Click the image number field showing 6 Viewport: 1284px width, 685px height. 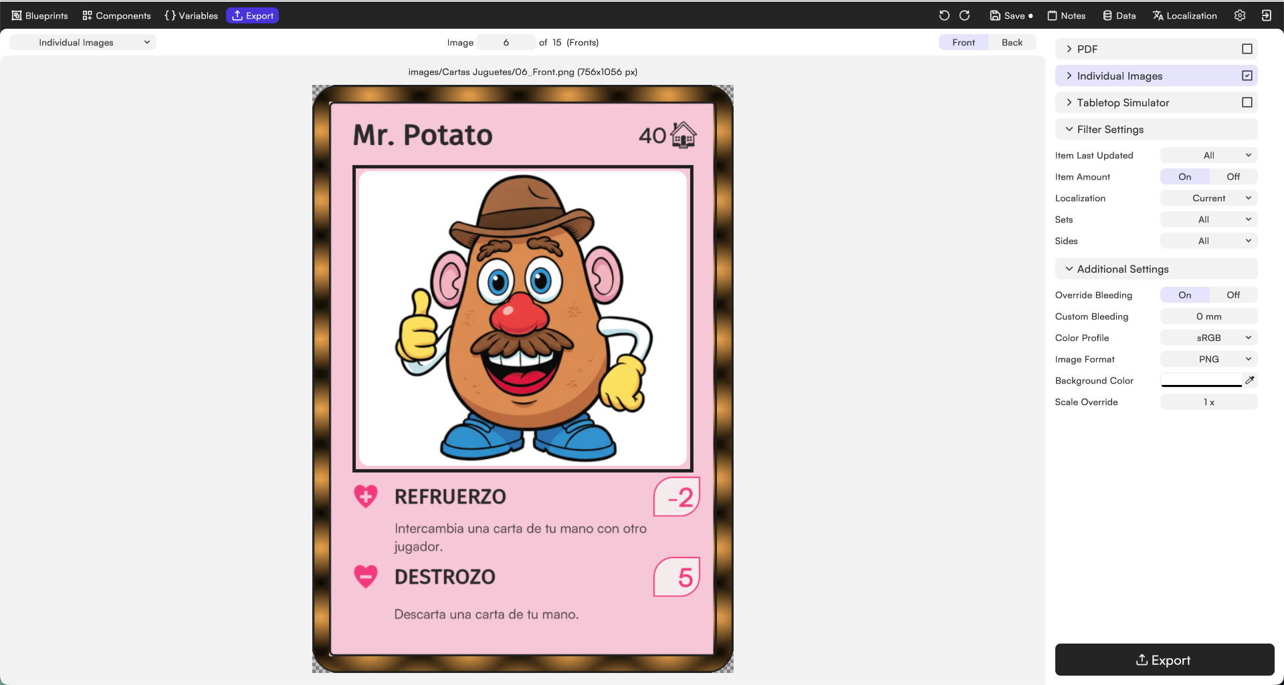(506, 42)
